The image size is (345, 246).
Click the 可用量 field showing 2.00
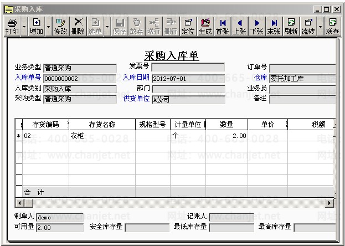60,228
